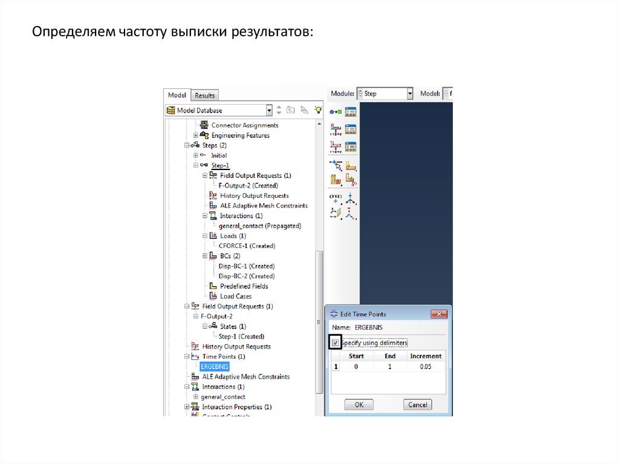Click the Load Cases icon
This screenshot has height=464, width=619.
pyautogui.click(x=213, y=296)
